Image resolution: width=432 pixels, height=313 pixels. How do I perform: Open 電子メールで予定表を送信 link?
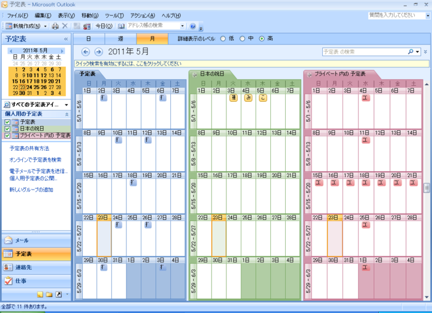coord(38,171)
